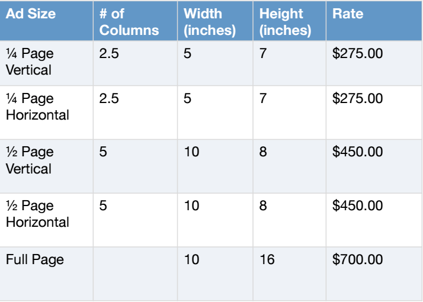Select the "¼ Page Vertical" cell
Screen dimensions: 423x302
click(x=30, y=62)
